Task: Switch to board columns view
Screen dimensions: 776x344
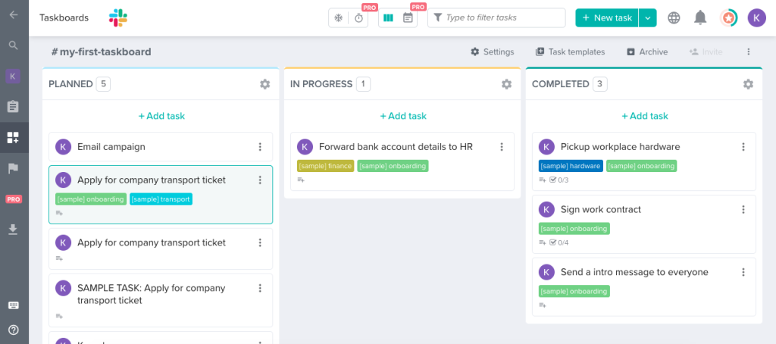Action: click(389, 18)
